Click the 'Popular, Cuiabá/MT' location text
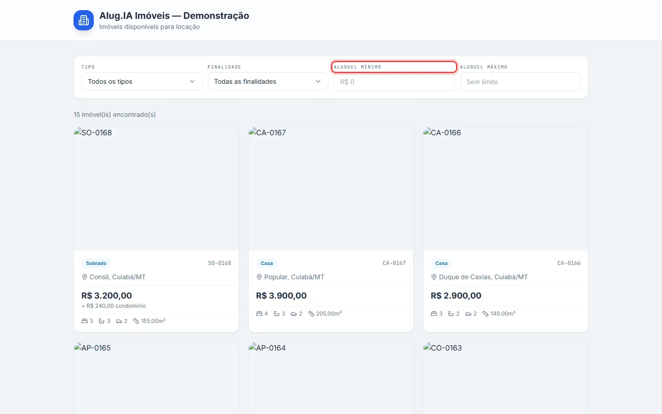 coord(294,277)
